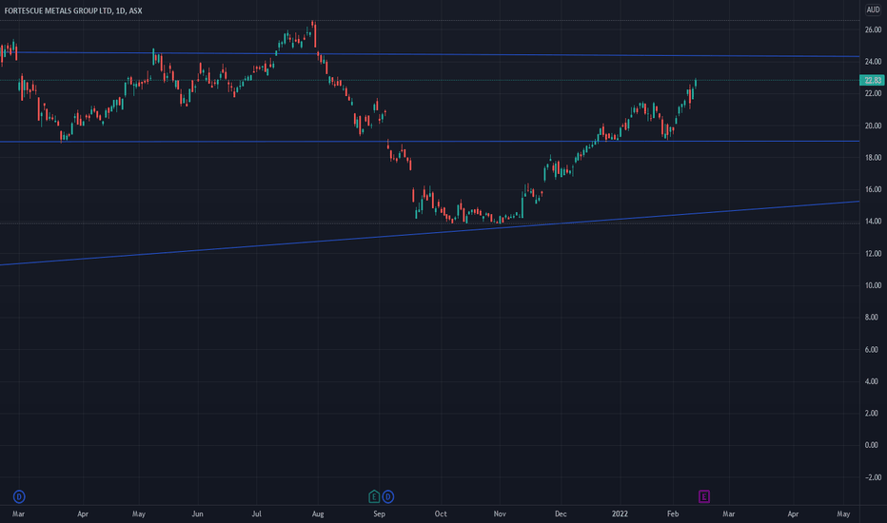Screen dimensions: 887x523
Task: Click the 0.00 price axis label
Action: point(872,445)
